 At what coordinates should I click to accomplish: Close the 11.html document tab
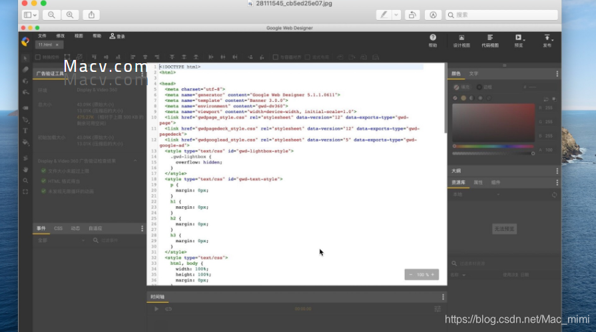point(57,45)
